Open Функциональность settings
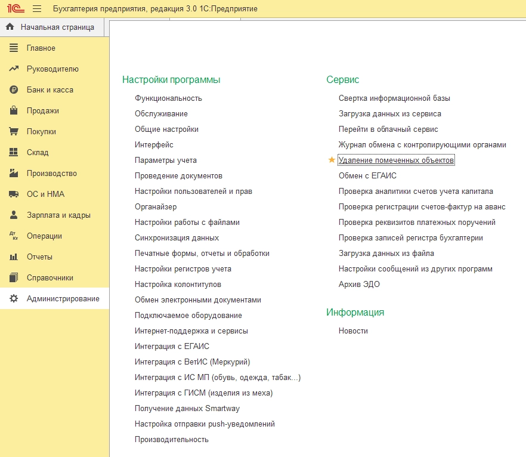The height and width of the screenshot is (457, 526). coord(168,98)
